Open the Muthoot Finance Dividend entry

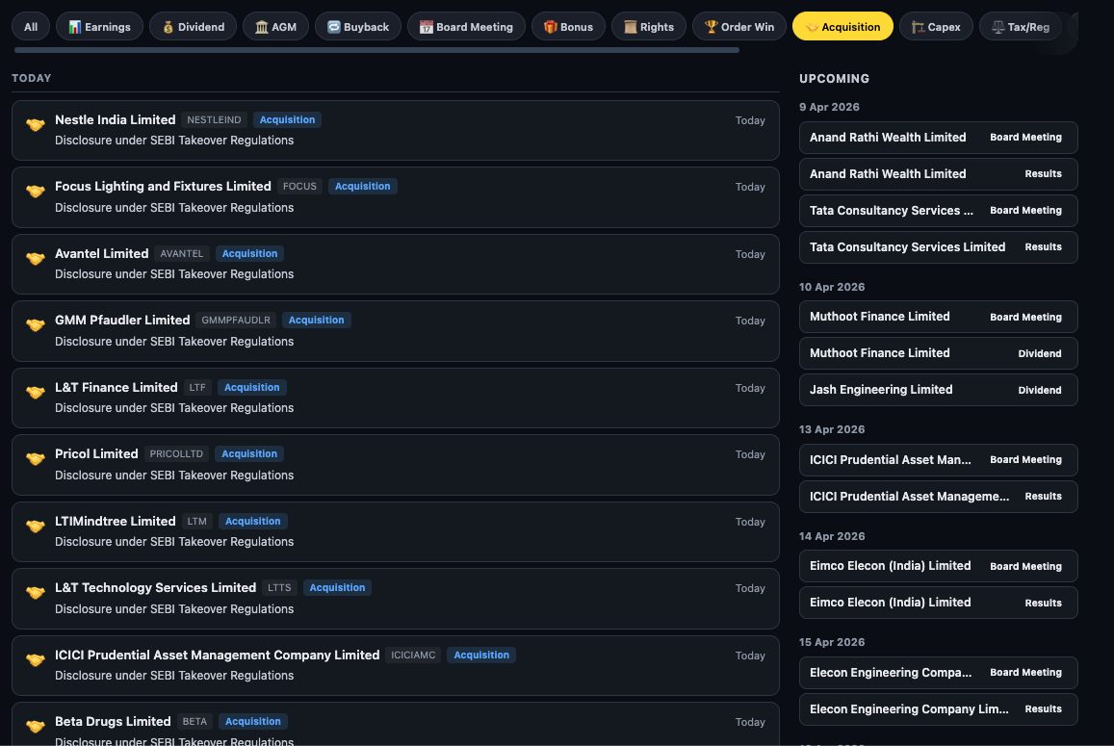pos(938,353)
